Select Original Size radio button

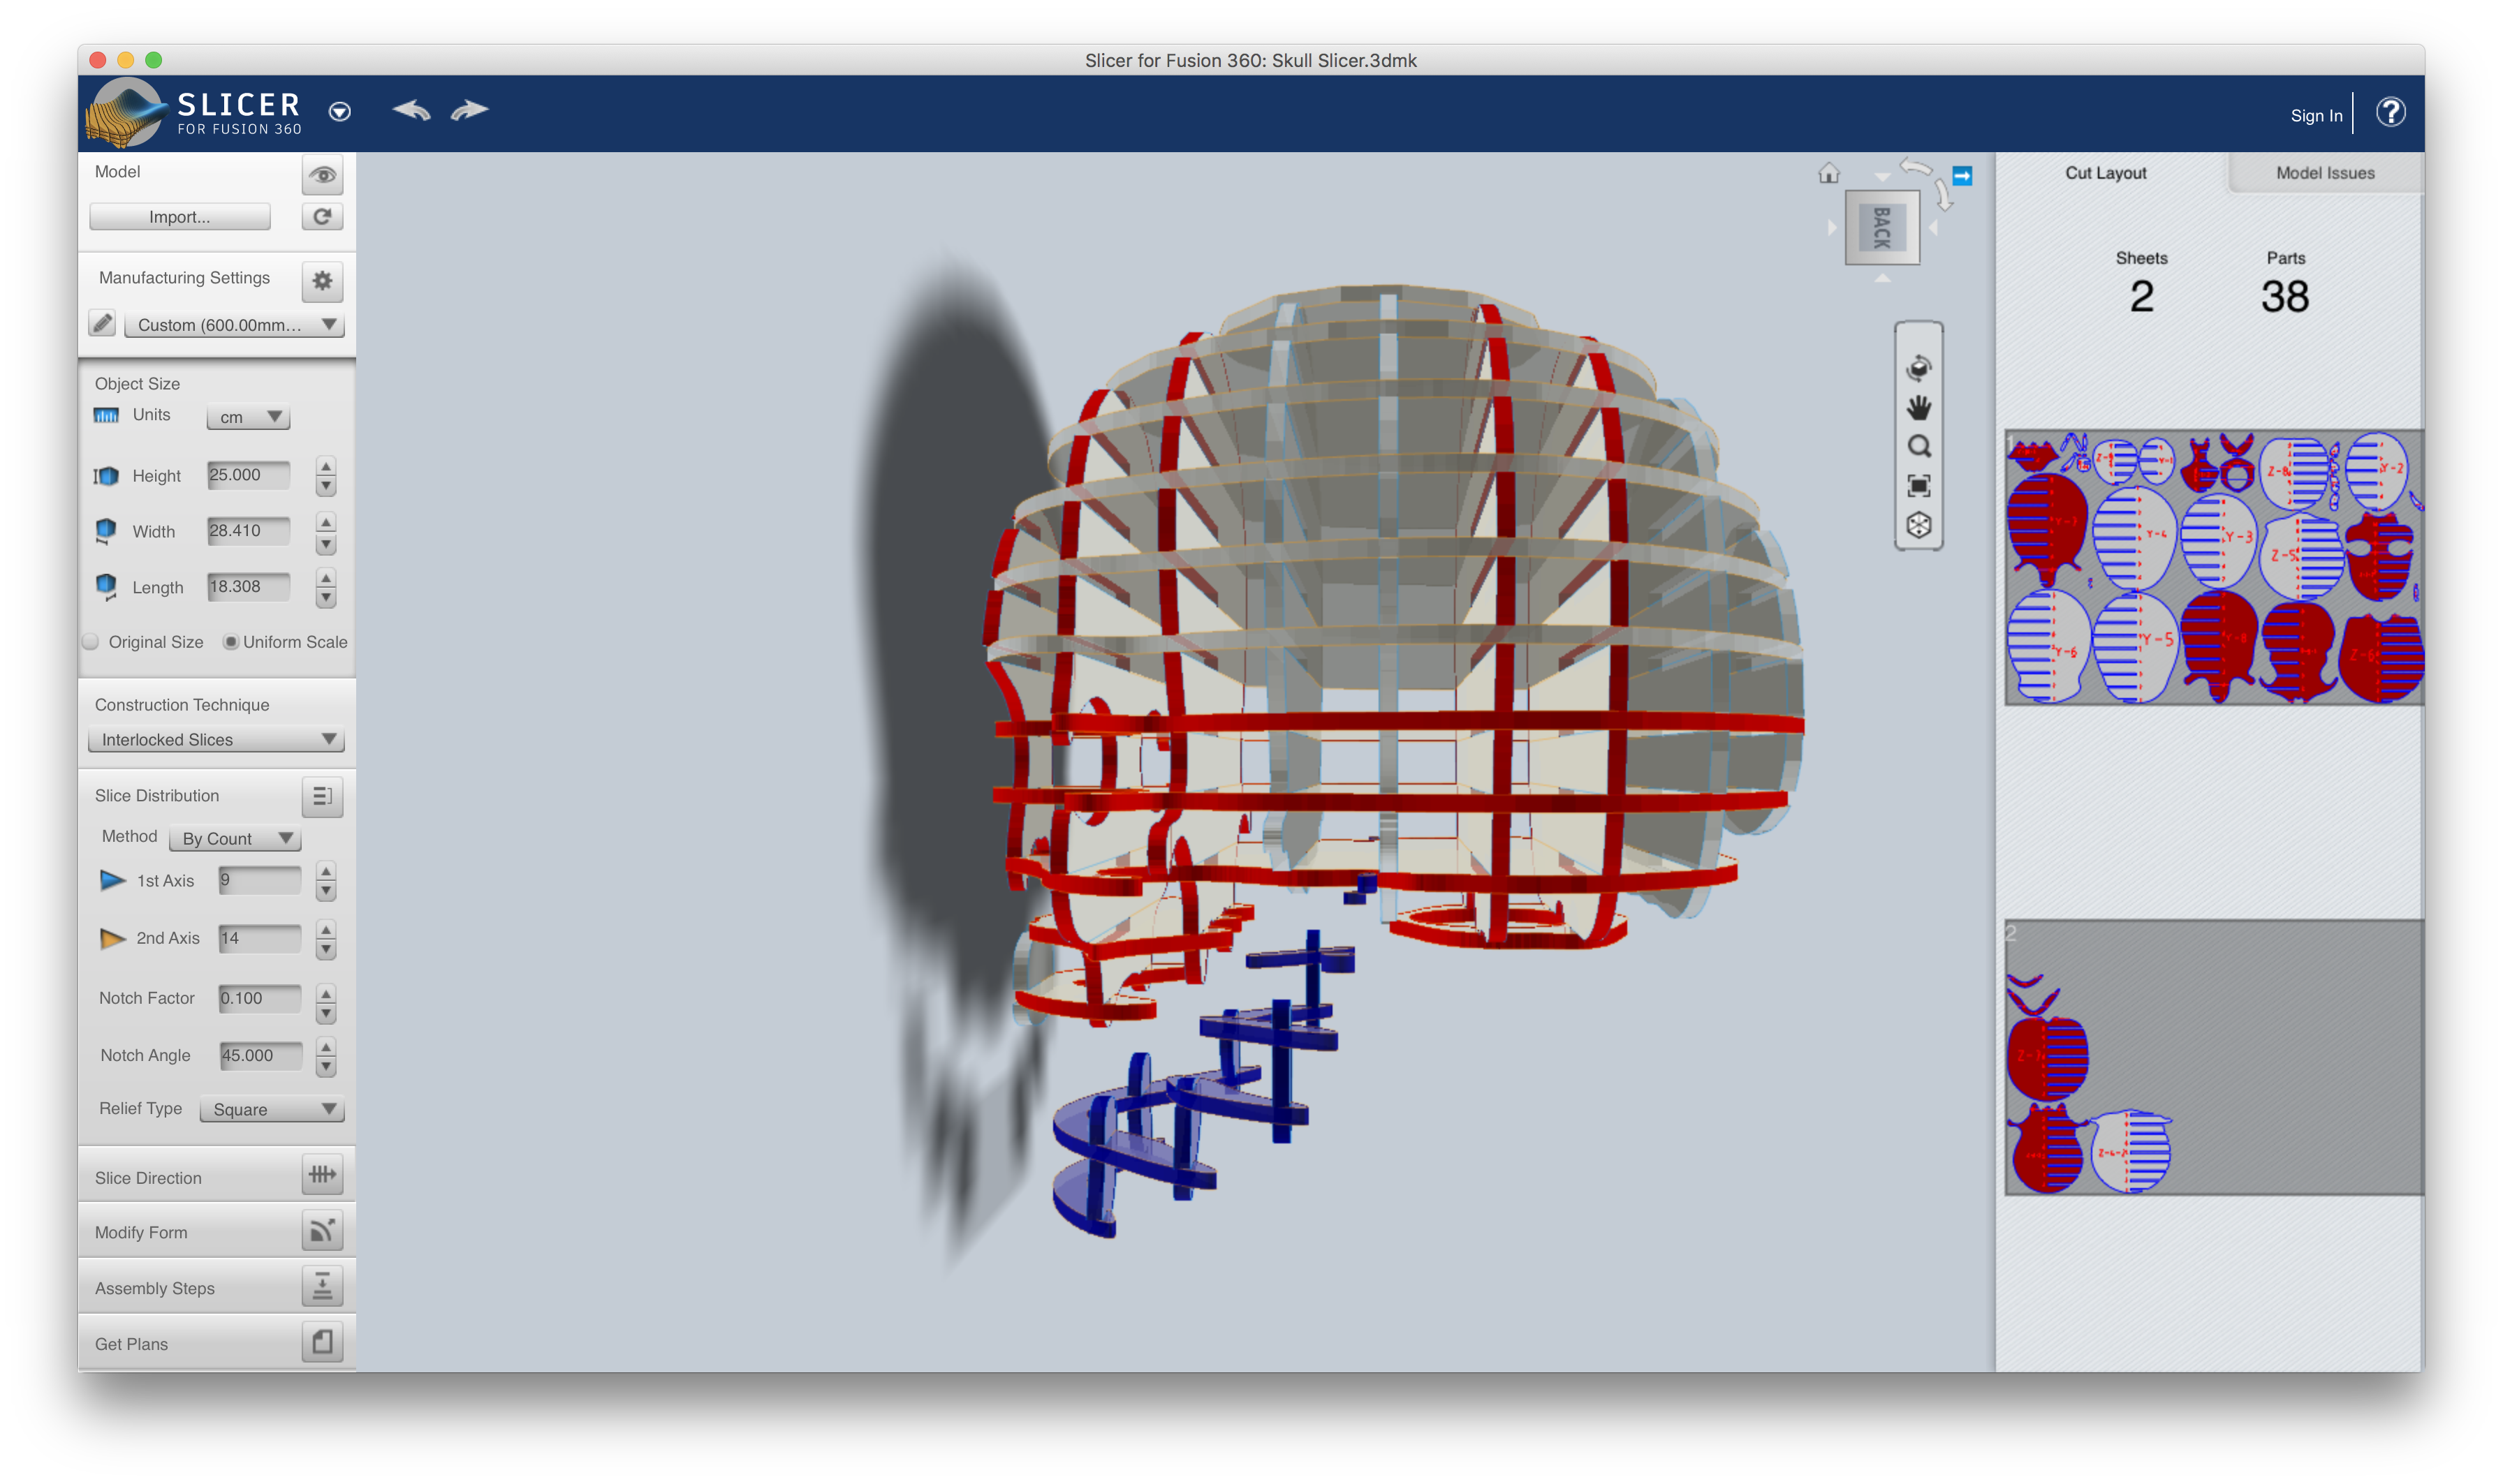tap(91, 642)
